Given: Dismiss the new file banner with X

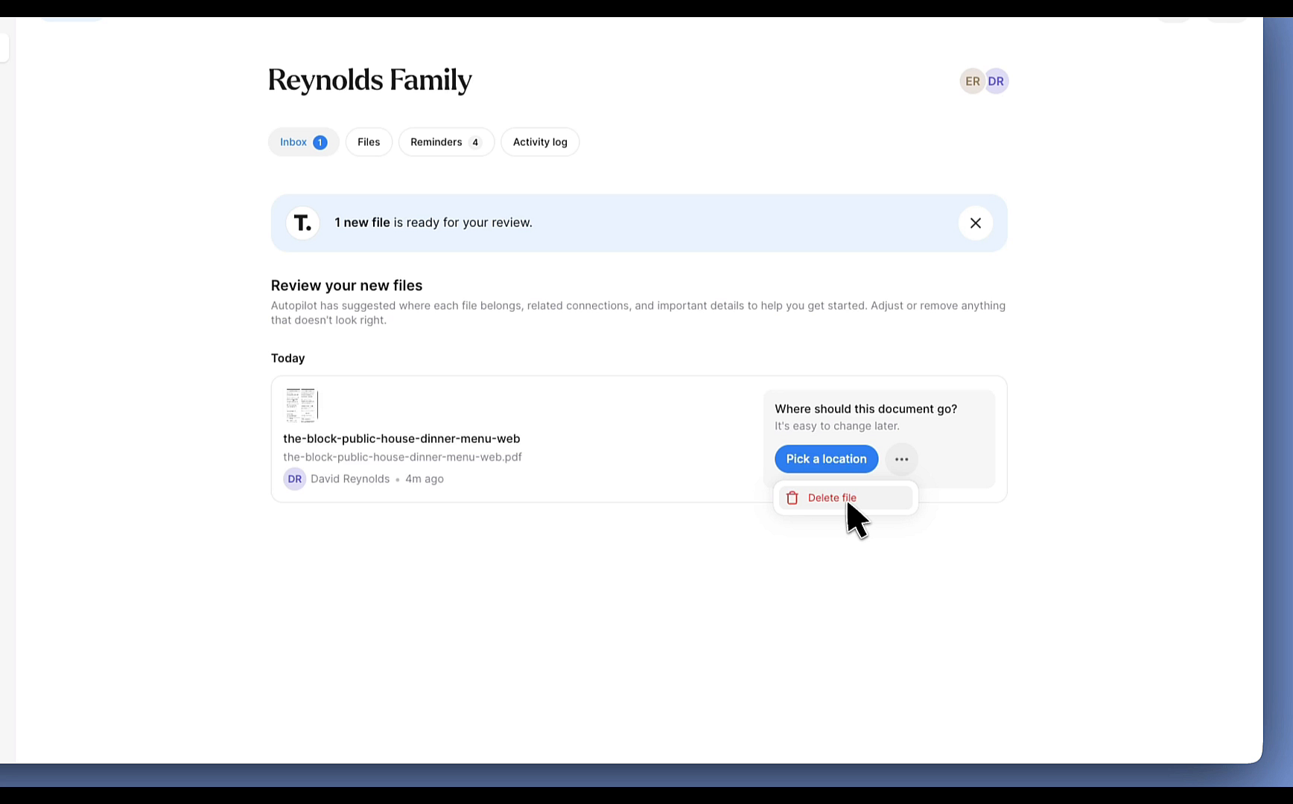Looking at the screenshot, I should [976, 223].
